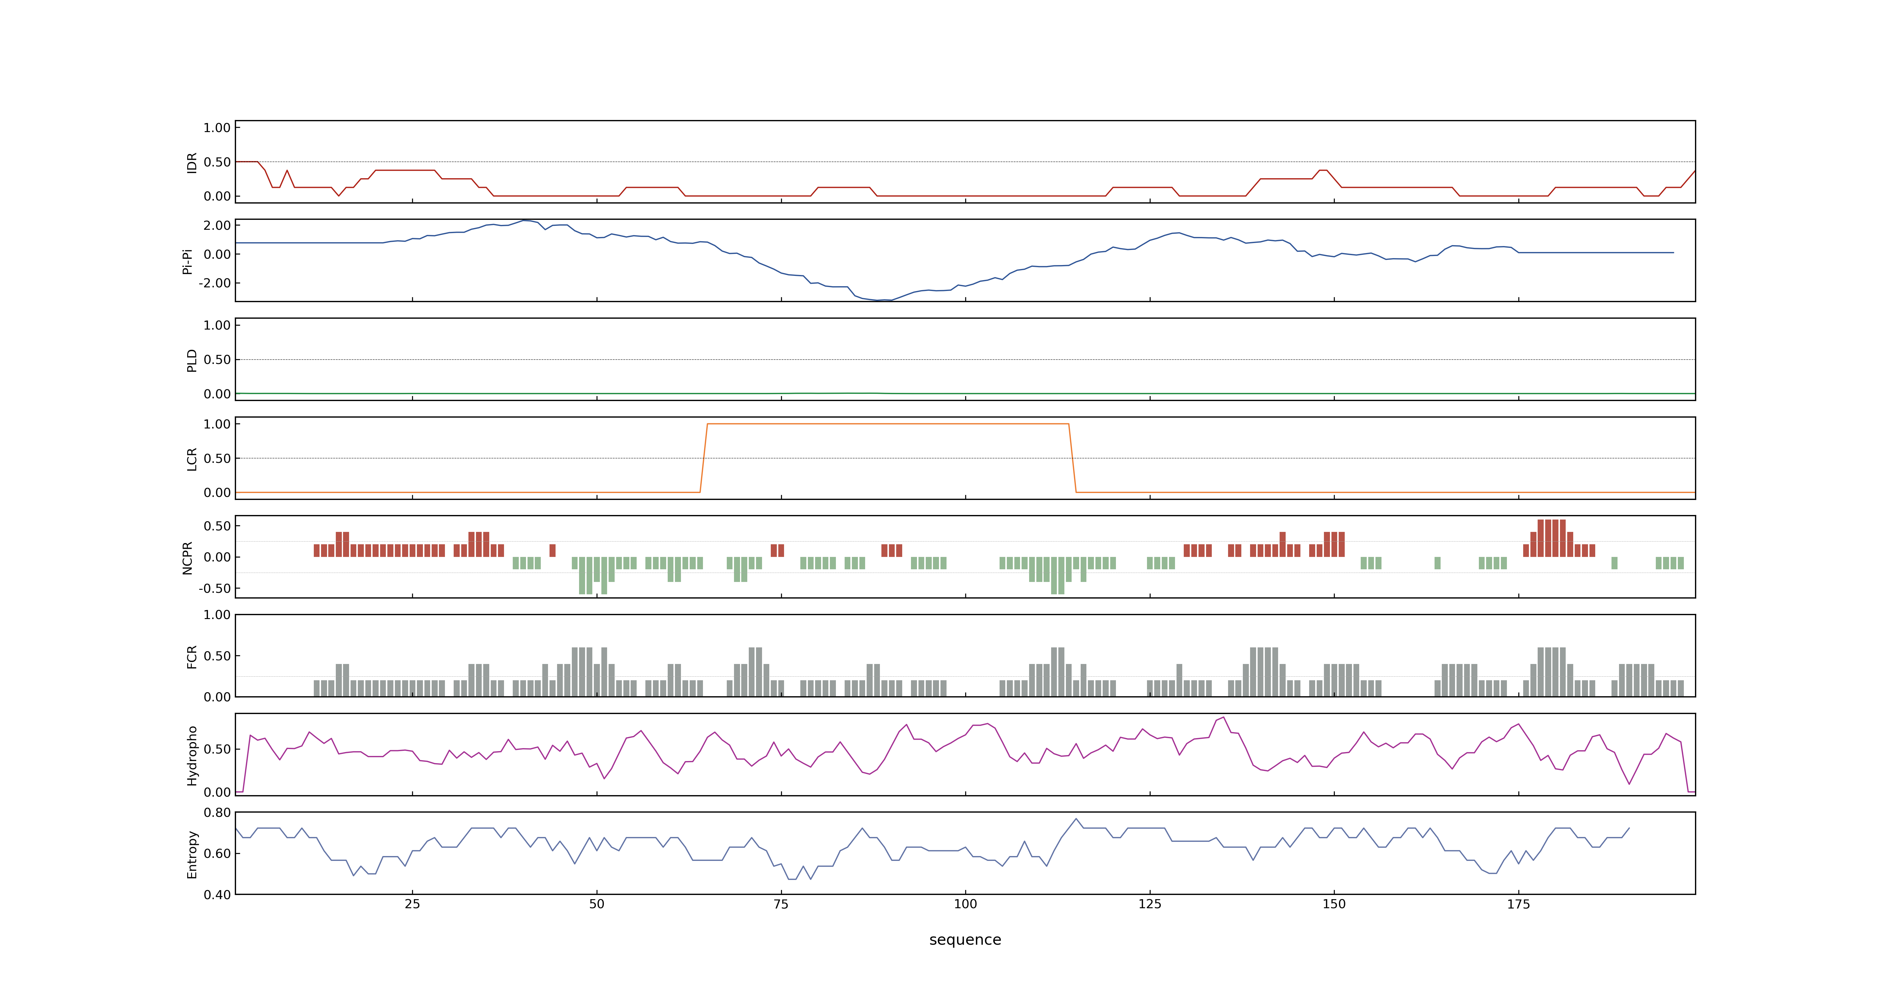This screenshot has width=1884, height=1005.
Task: Click the 0.80 tick on Entropy axis
Action: click(x=217, y=813)
